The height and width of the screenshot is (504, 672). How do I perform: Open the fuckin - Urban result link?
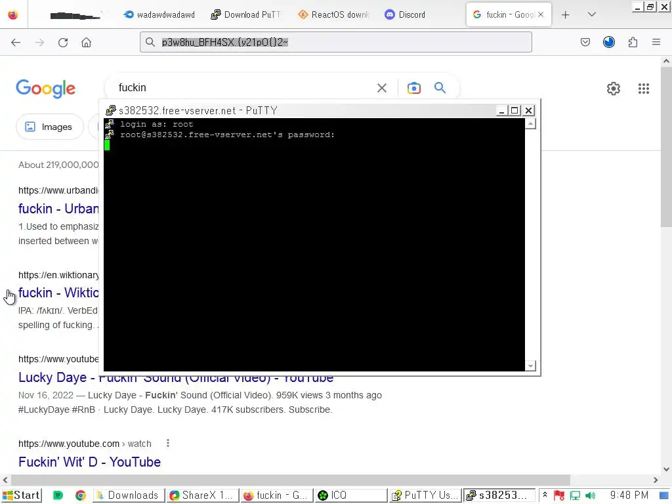click(58, 209)
